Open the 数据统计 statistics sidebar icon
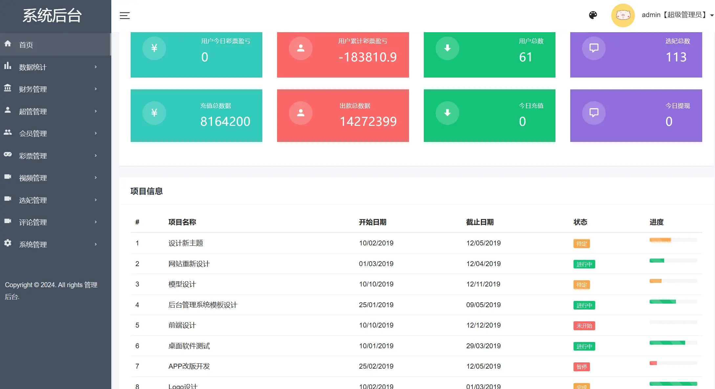715x389 pixels. (8, 67)
